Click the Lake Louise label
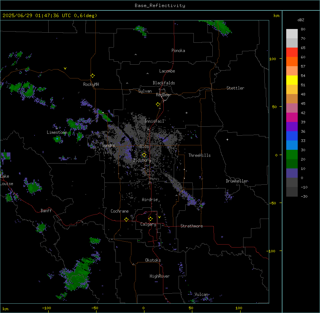 click(x=7, y=180)
